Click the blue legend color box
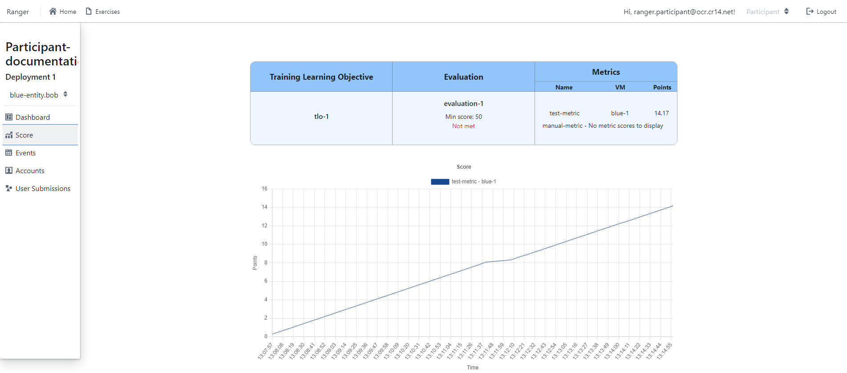Image resolution: width=847 pixels, height=373 pixels. coord(440,182)
